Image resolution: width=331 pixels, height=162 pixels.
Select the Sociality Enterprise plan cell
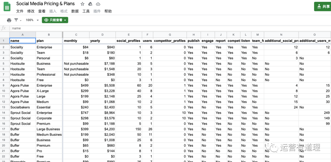click(49, 47)
